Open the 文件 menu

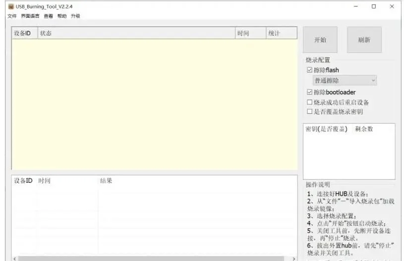pos(12,16)
